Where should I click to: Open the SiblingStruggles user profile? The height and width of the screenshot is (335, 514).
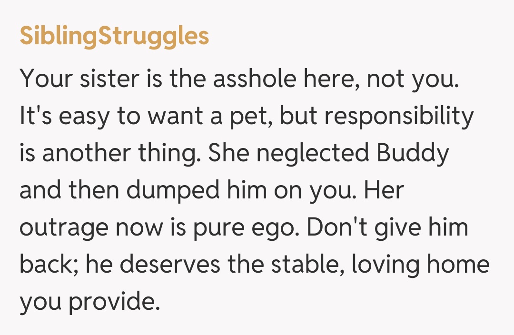tap(114, 36)
